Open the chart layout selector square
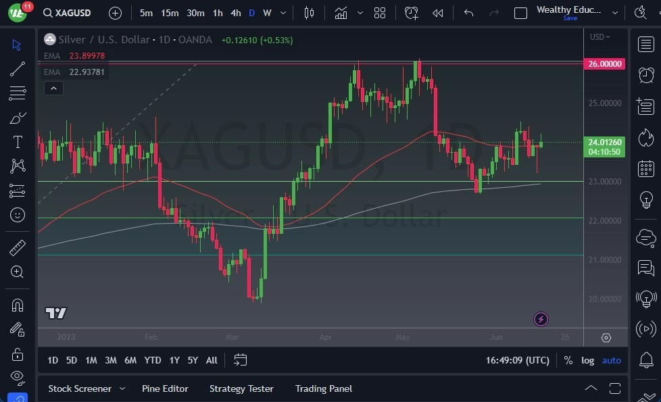This screenshot has height=402, width=661. tap(520, 13)
